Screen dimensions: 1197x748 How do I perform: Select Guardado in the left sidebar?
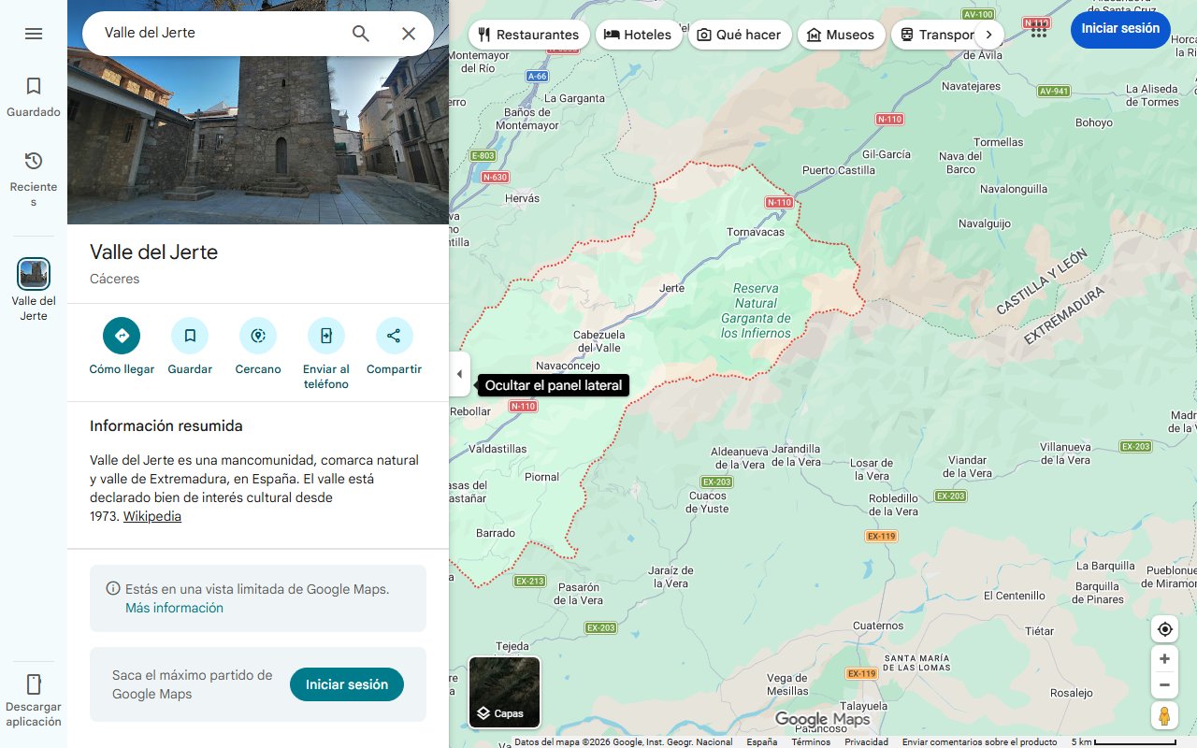[x=34, y=93]
